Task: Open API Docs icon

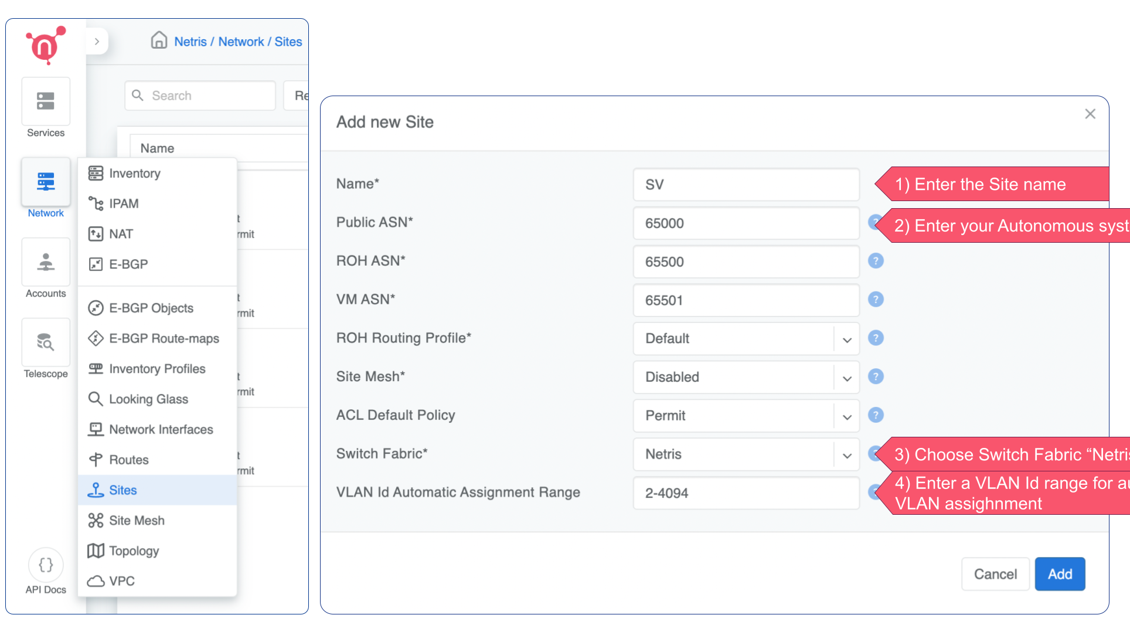Action: (46, 565)
